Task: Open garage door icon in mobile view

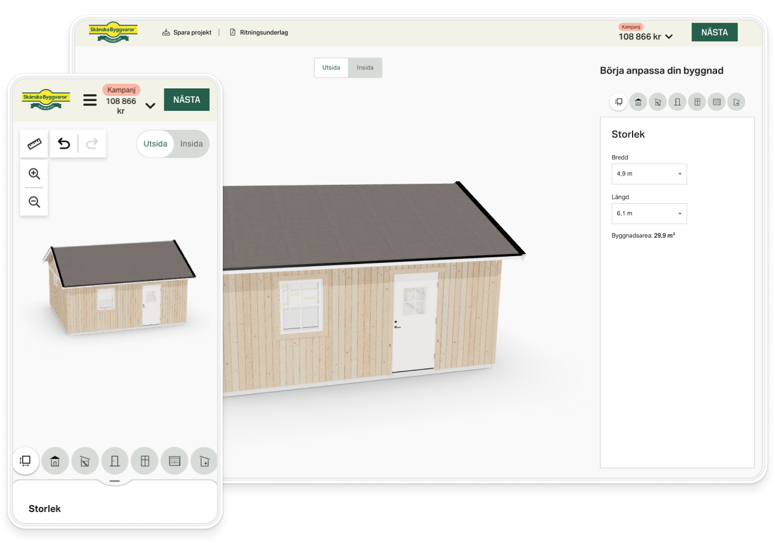Action: (175, 461)
